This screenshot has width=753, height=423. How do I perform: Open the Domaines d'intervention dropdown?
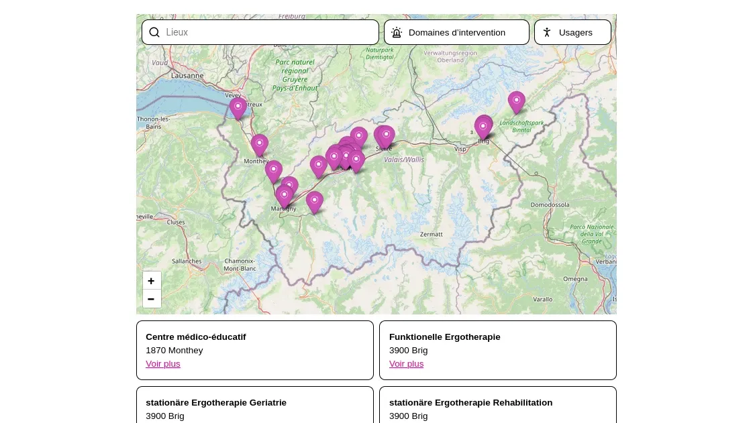pyautogui.click(x=456, y=32)
